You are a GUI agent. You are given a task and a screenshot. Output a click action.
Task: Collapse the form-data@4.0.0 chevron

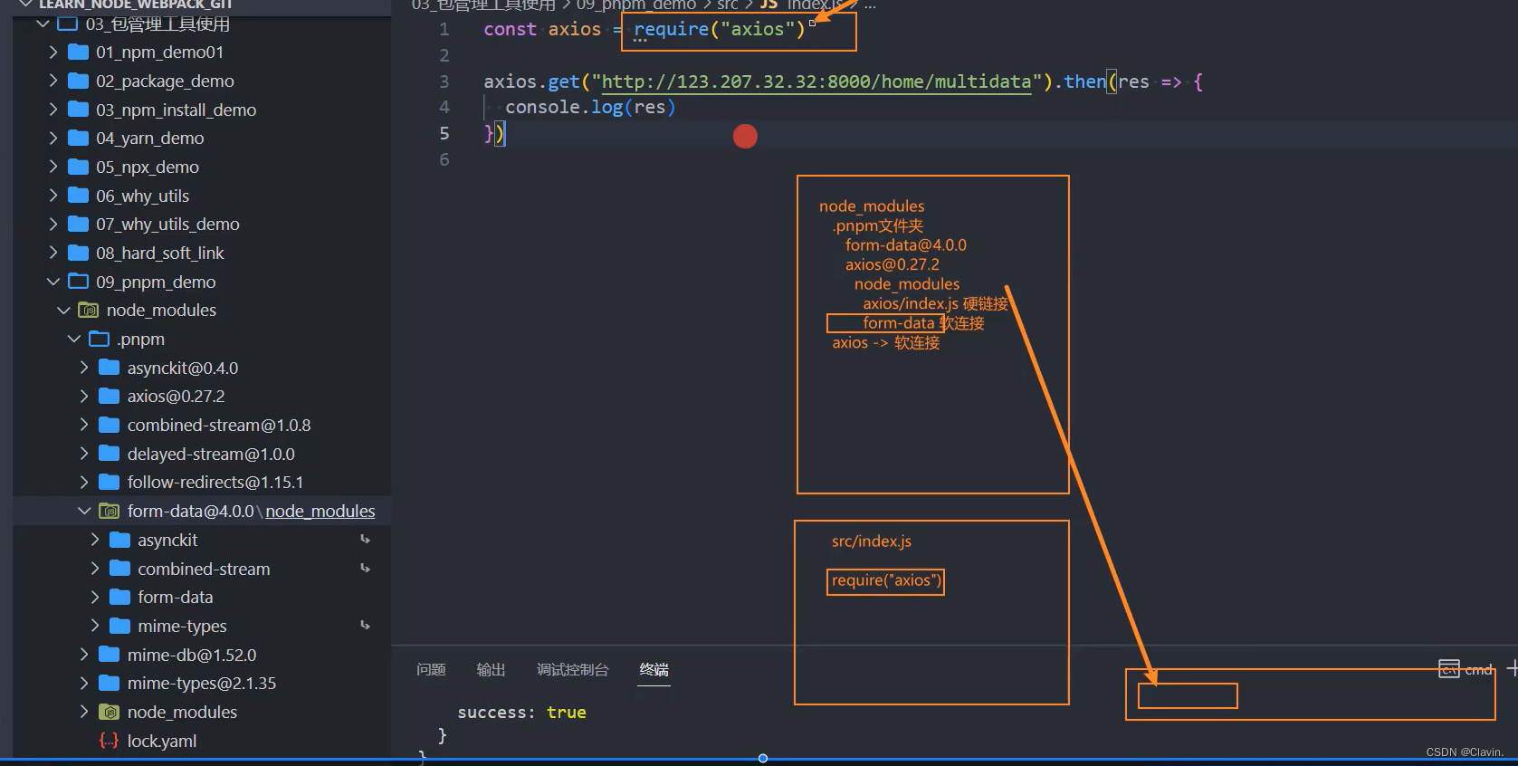(84, 512)
